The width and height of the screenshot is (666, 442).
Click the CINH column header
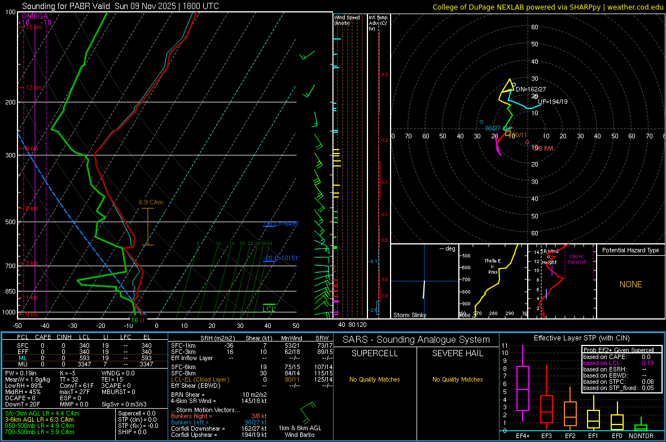tap(64, 337)
